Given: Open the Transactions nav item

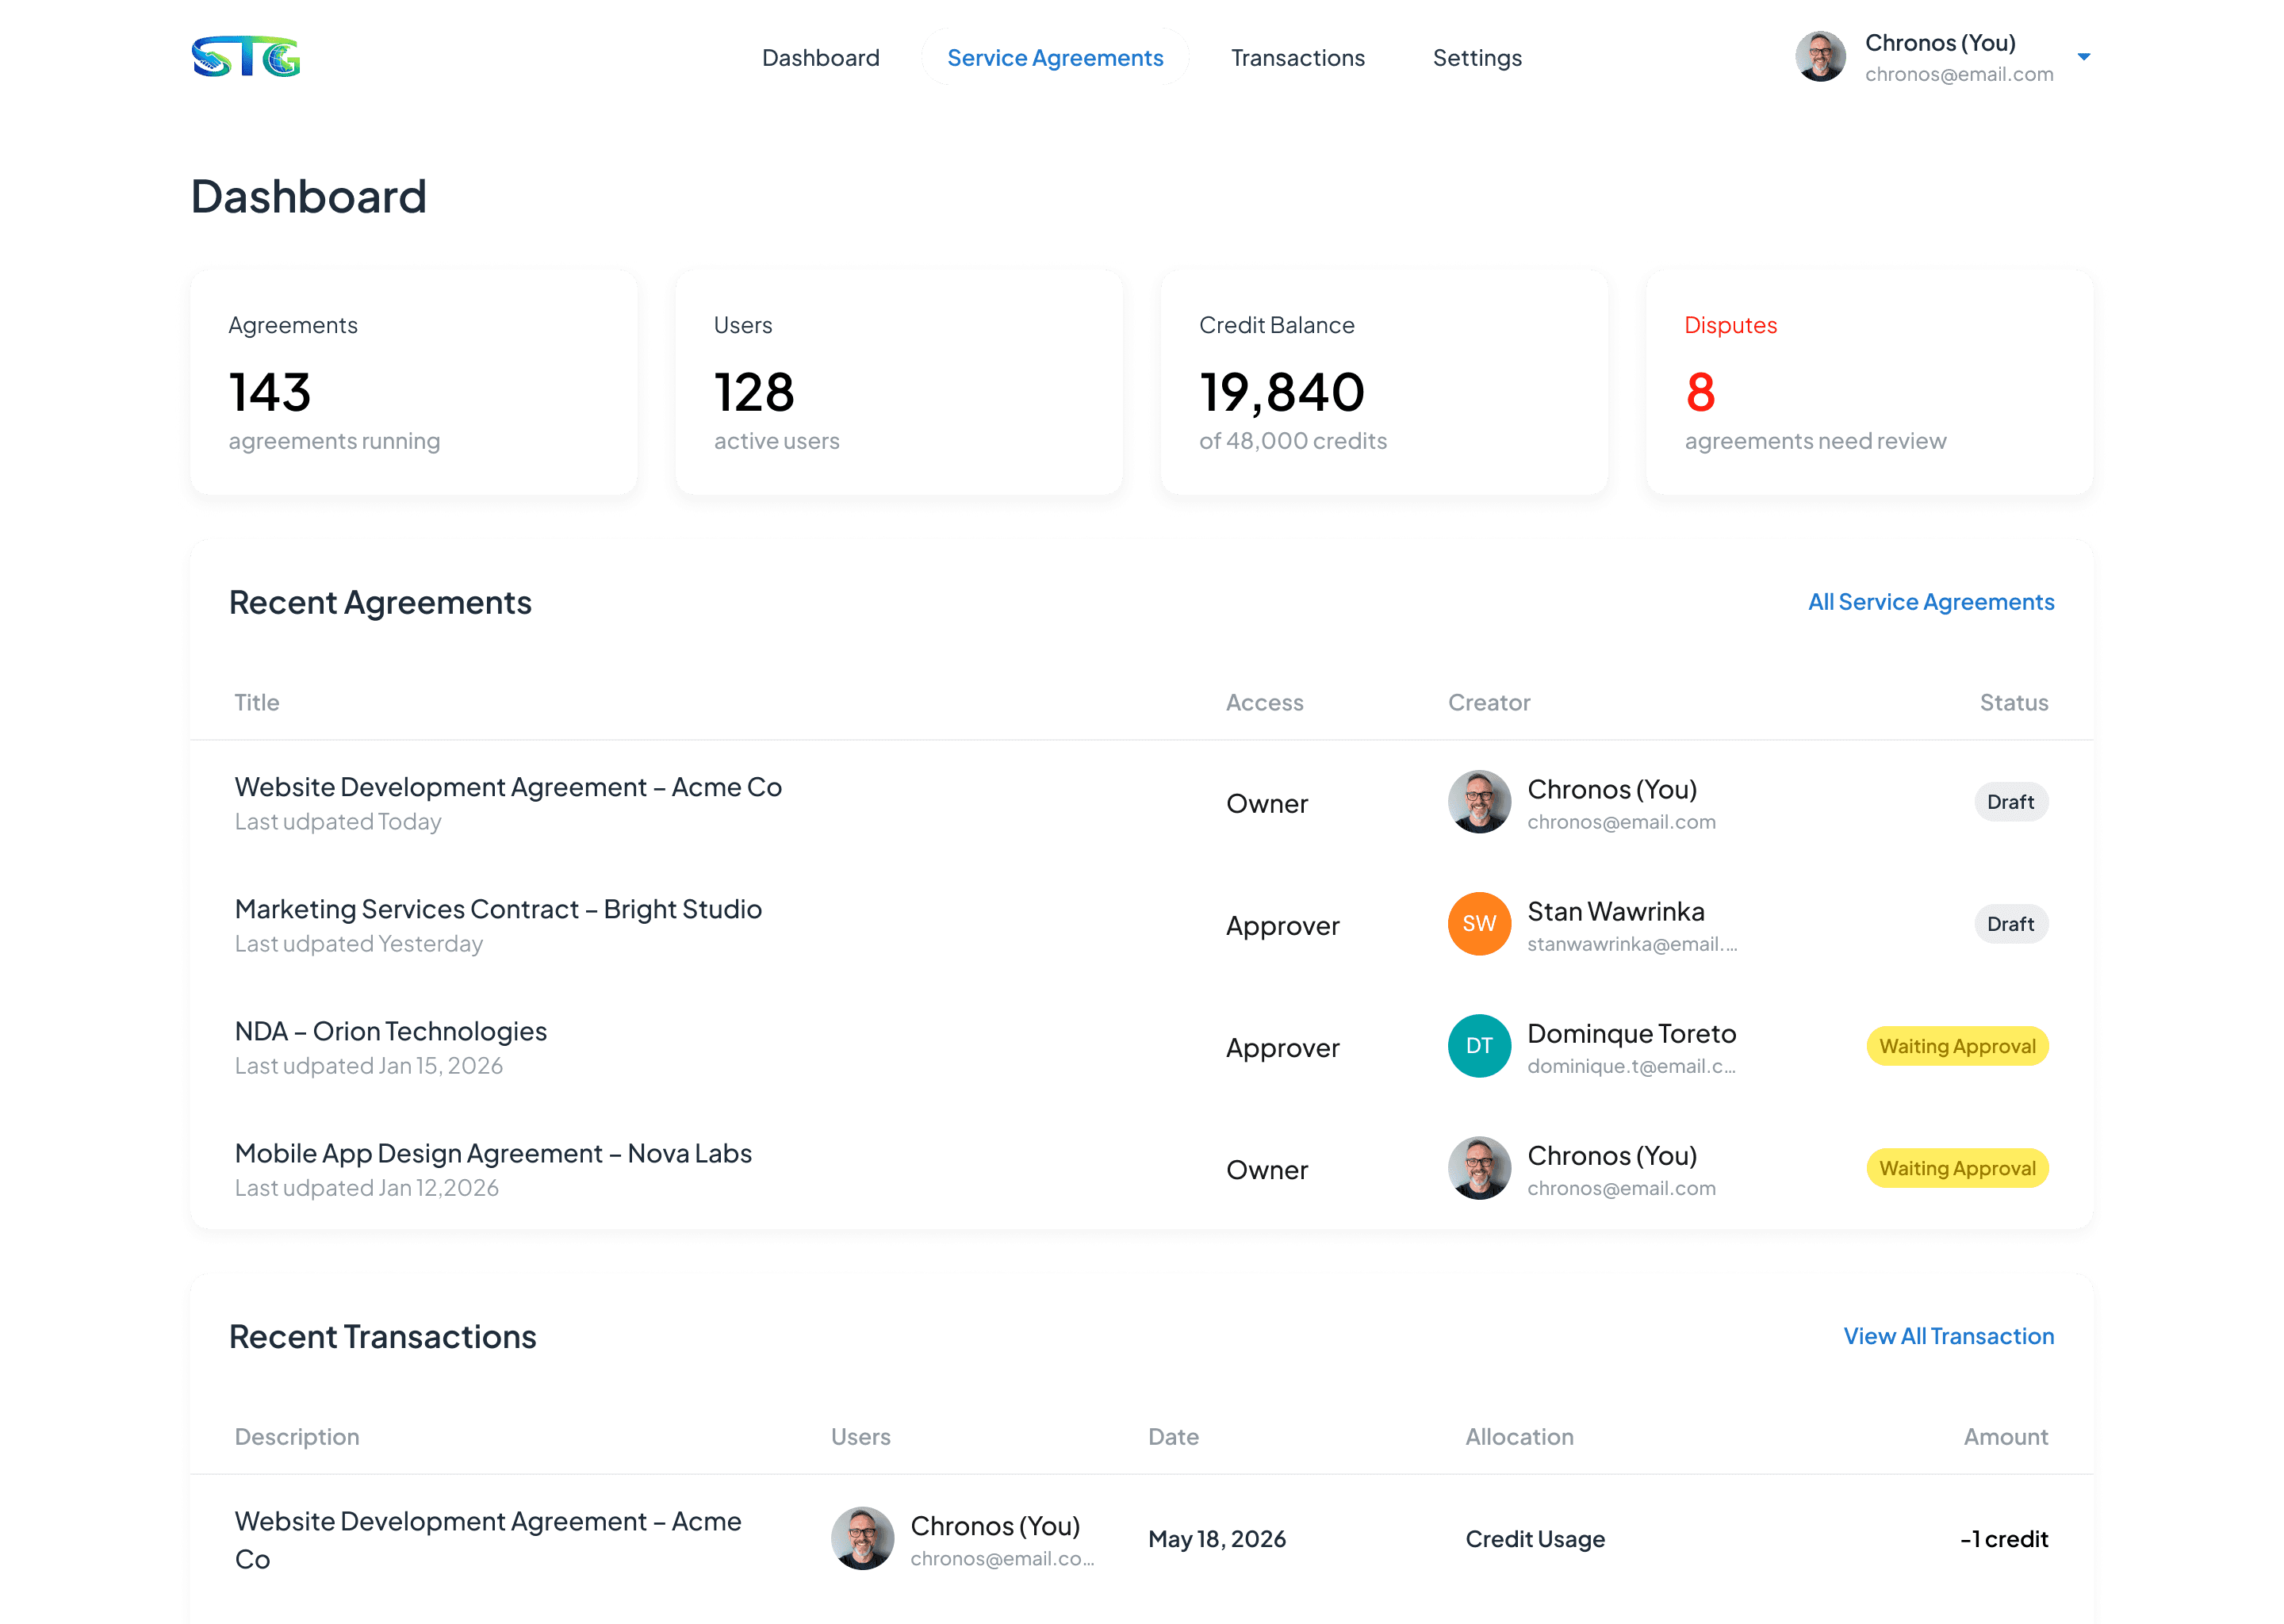Looking at the screenshot, I should click(x=1297, y=58).
